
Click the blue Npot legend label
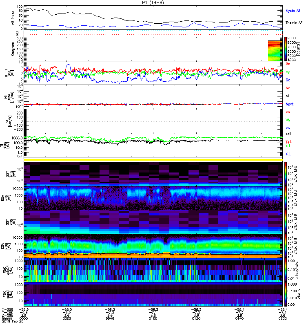point(289,104)
